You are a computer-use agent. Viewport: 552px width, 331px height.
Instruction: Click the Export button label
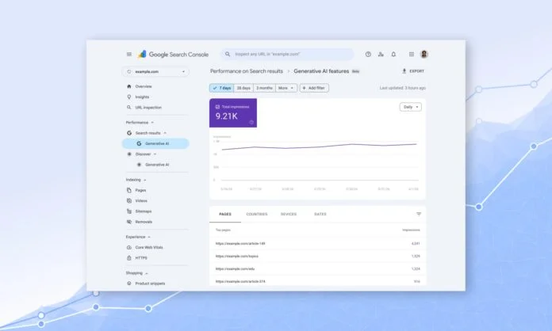tap(417, 71)
